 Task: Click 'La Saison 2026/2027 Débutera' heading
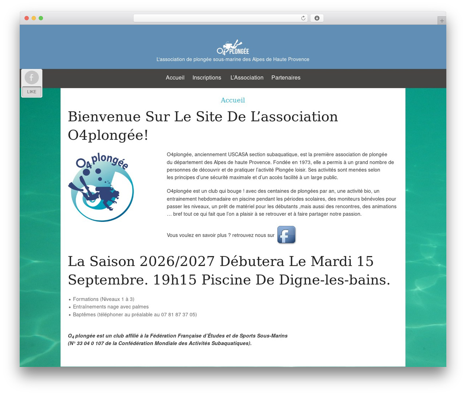pyautogui.click(x=229, y=270)
